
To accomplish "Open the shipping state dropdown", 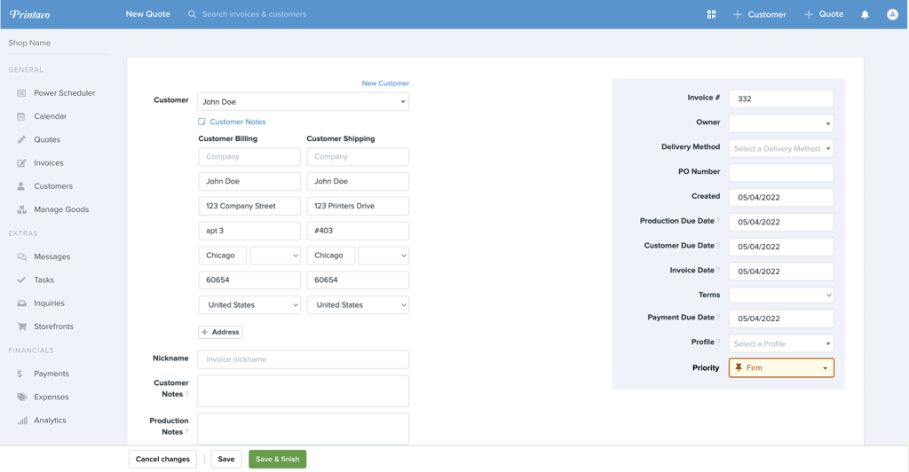I will click(383, 256).
